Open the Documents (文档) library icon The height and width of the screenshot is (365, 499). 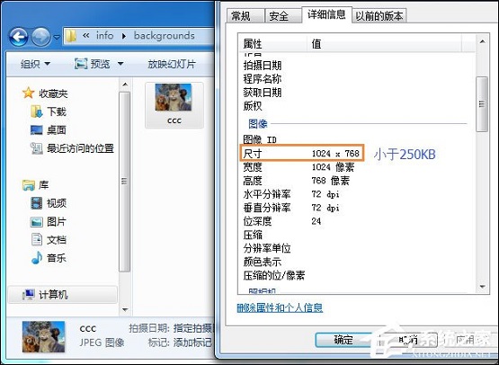click(36, 239)
